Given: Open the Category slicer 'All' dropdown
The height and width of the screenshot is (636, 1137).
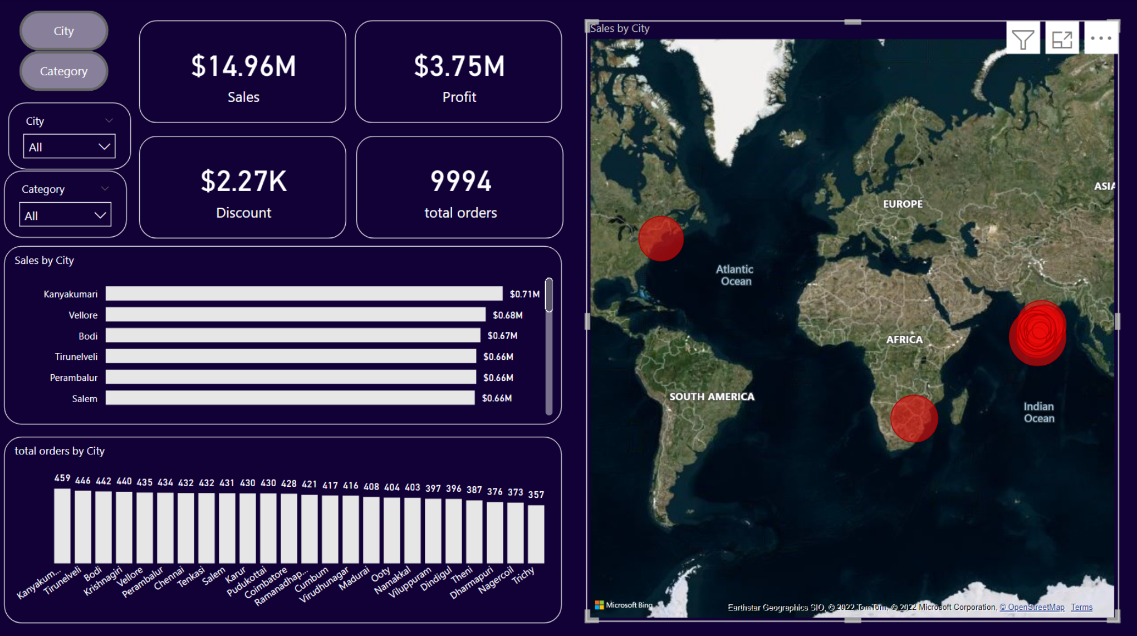Looking at the screenshot, I should [65, 215].
